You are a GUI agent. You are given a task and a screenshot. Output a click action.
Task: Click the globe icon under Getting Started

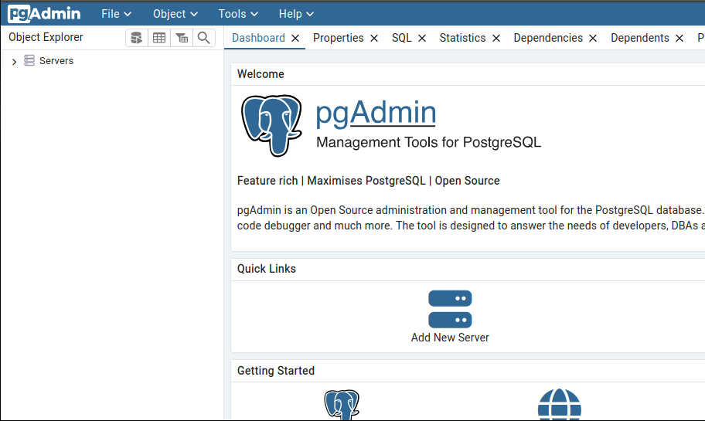pyautogui.click(x=559, y=406)
